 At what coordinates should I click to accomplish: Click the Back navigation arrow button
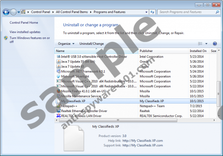tap(6, 12)
